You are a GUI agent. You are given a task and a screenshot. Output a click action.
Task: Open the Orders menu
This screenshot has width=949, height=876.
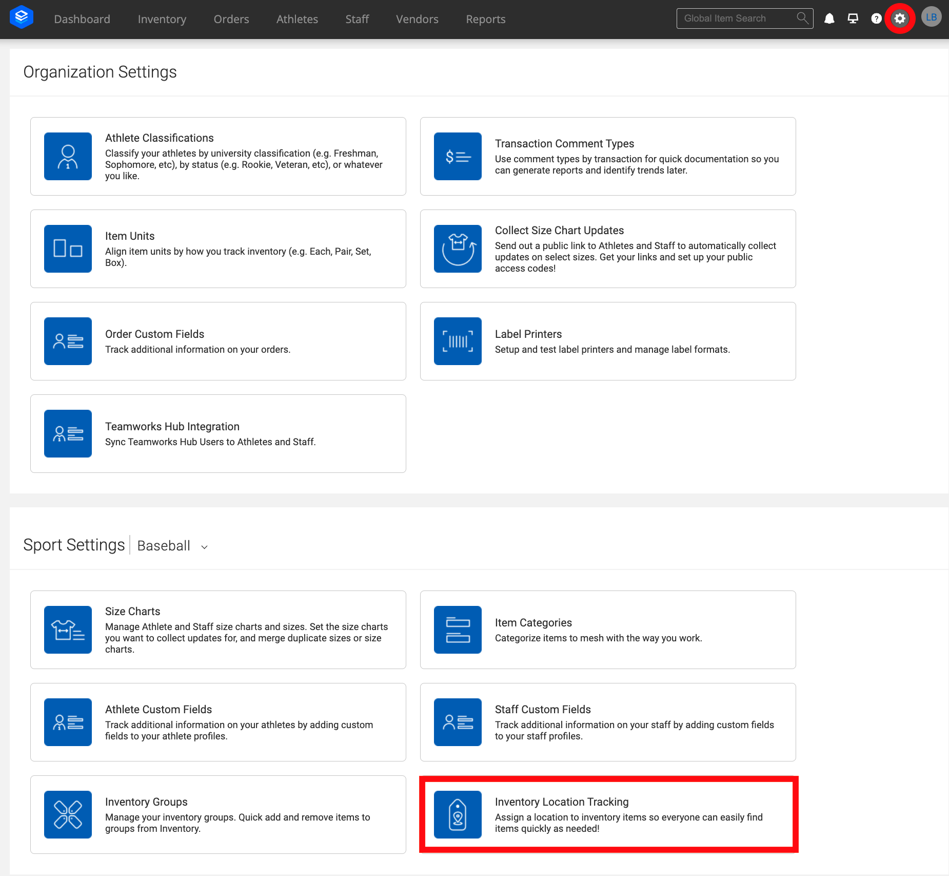click(x=231, y=19)
